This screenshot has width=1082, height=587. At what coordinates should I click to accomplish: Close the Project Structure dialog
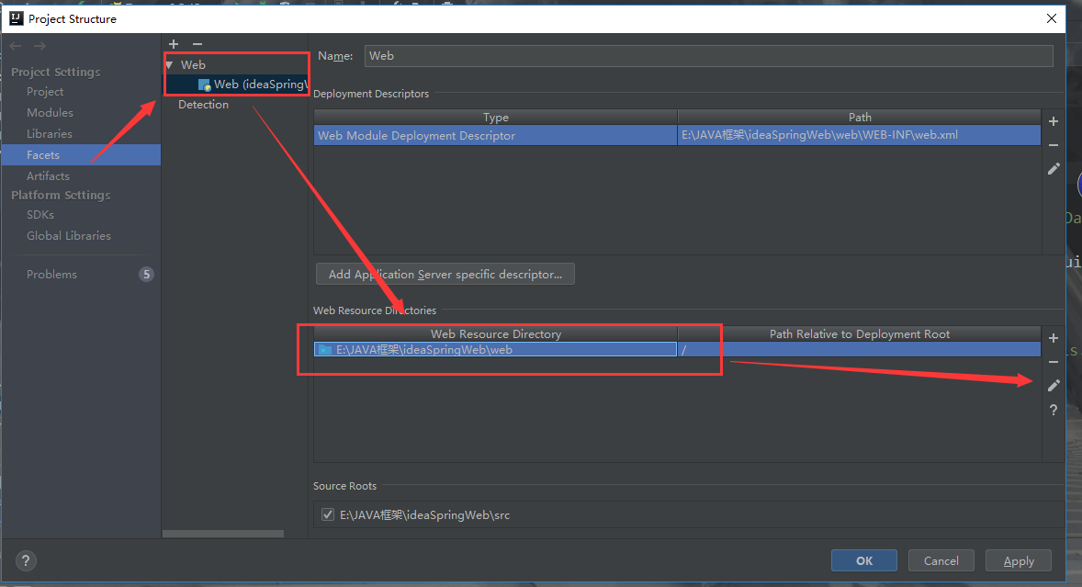point(1051,18)
